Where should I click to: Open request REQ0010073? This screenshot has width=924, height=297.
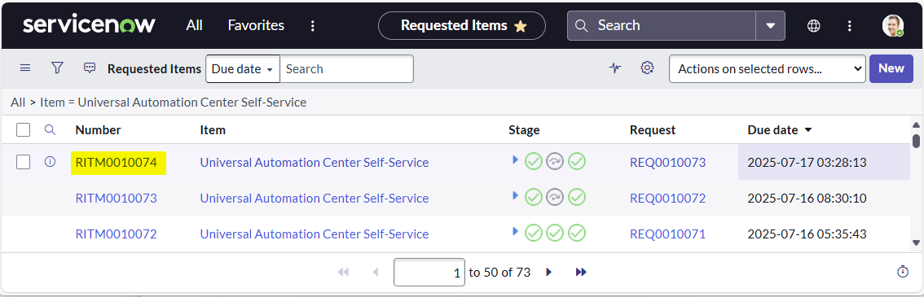pos(667,162)
